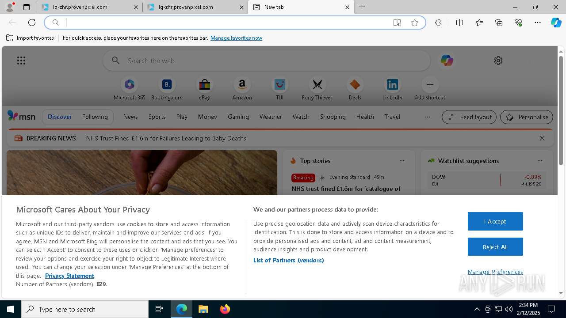This screenshot has height=318, width=566.
Task: Dismiss the breaking news banner
Action: click(x=542, y=138)
